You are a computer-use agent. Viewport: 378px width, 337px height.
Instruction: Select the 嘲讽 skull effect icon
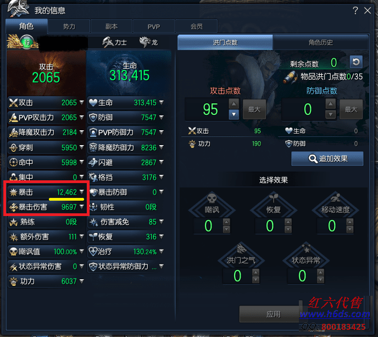[x=212, y=198]
